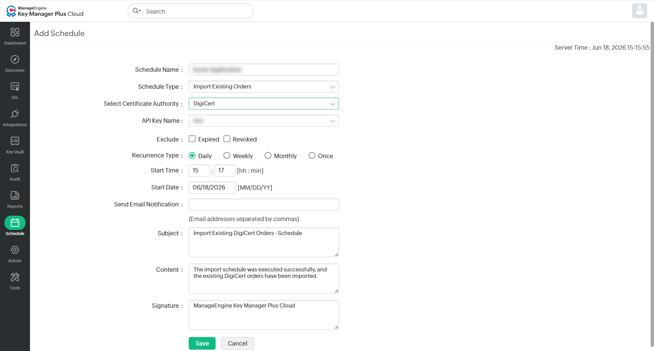
Task: Click the Start Date field
Action: click(x=212, y=187)
